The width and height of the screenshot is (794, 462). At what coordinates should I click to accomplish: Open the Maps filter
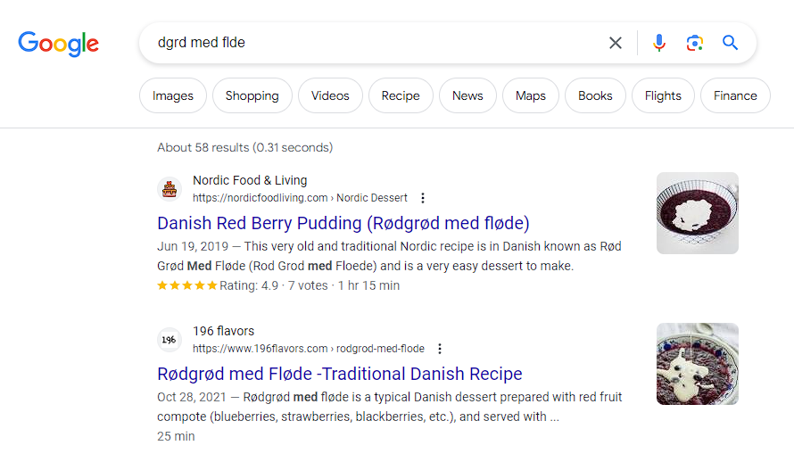point(531,95)
